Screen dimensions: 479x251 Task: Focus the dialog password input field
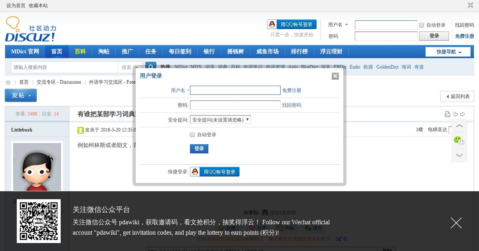coord(235,105)
